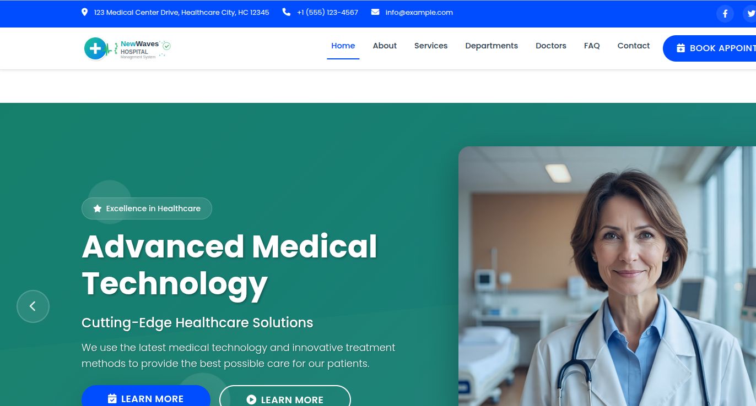Click the Book Appointment button

point(710,48)
